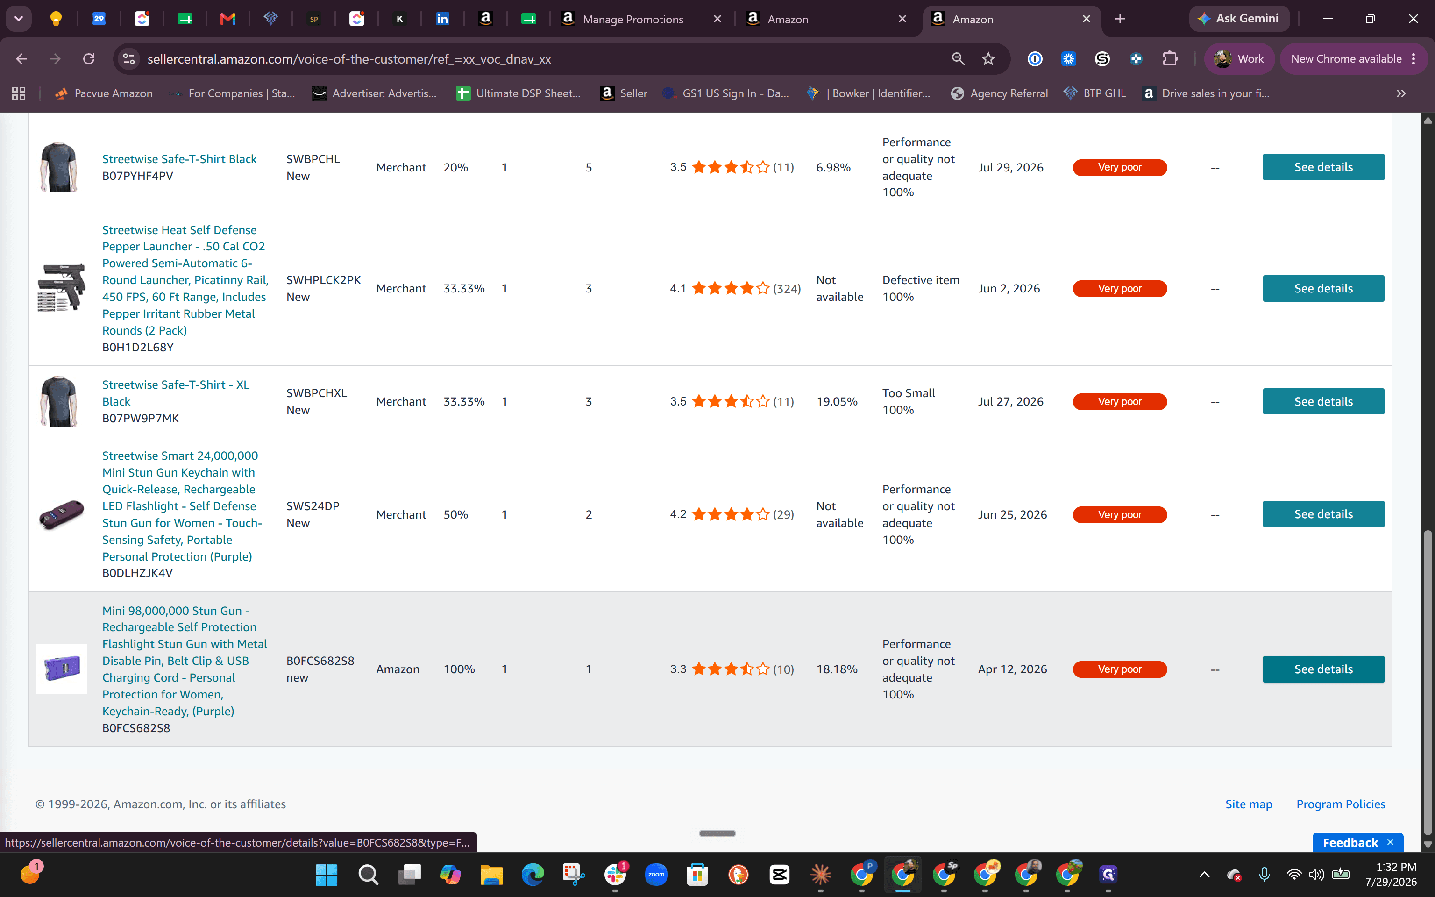Open the Feedback button
This screenshot has width=1435, height=897.
(x=1350, y=842)
